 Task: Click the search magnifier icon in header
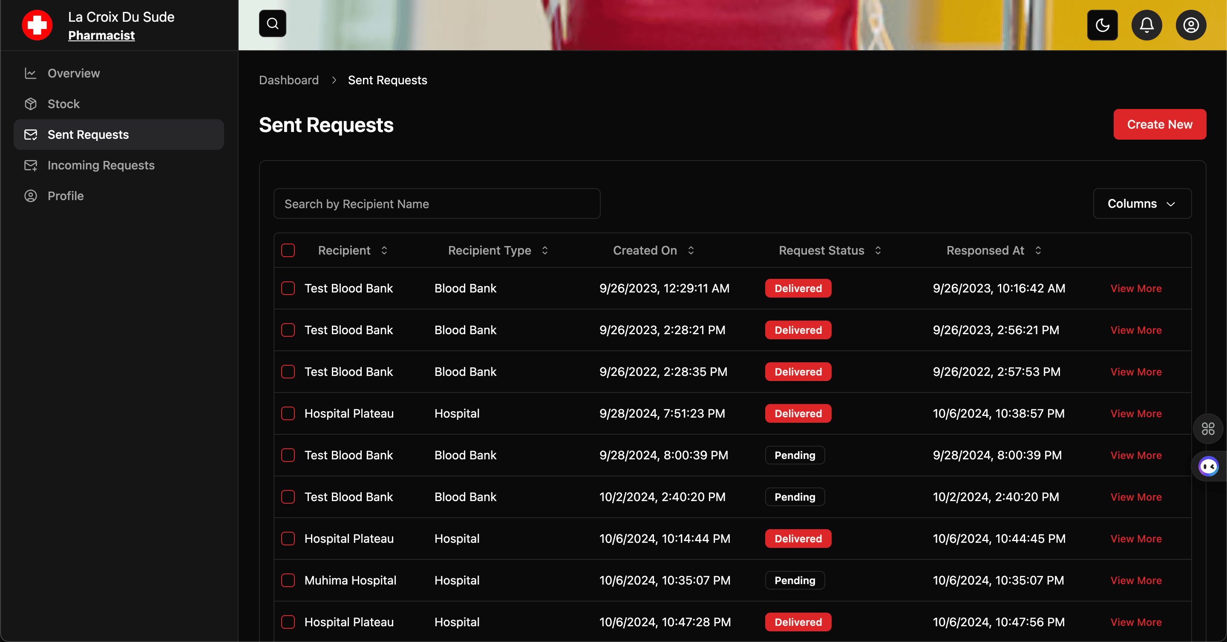click(x=273, y=23)
